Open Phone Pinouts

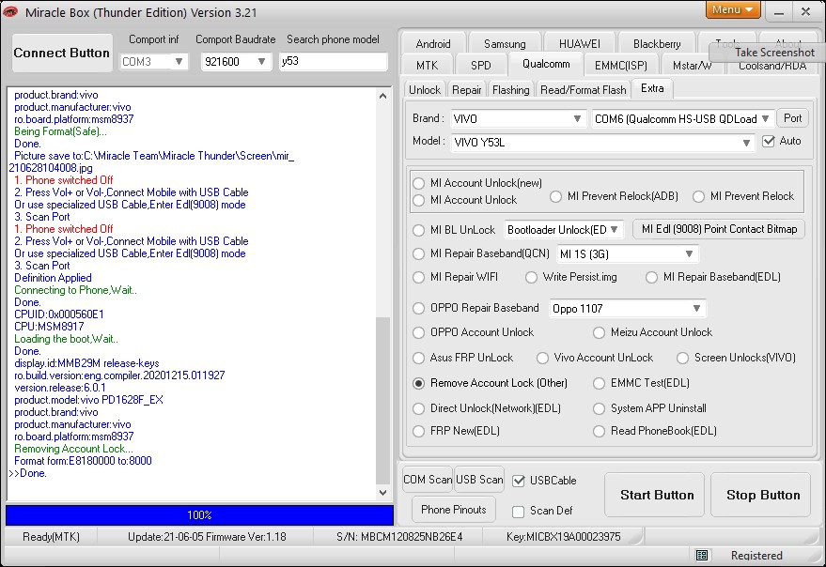pyautogui.click(x=454, y=510)
